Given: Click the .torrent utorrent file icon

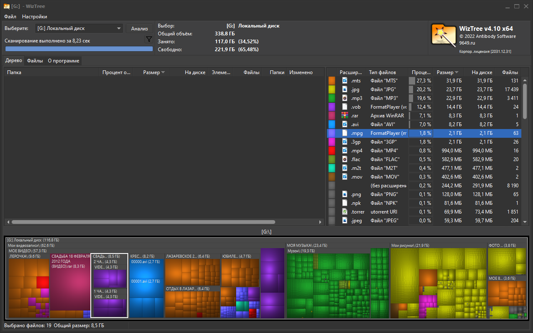Looking at the screenshot, I should 345,212.
